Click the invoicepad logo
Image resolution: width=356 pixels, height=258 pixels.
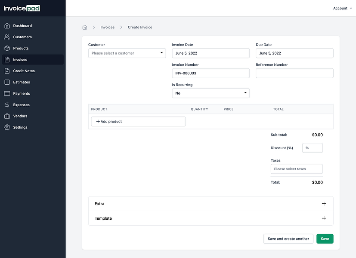[x=22, y=9]
